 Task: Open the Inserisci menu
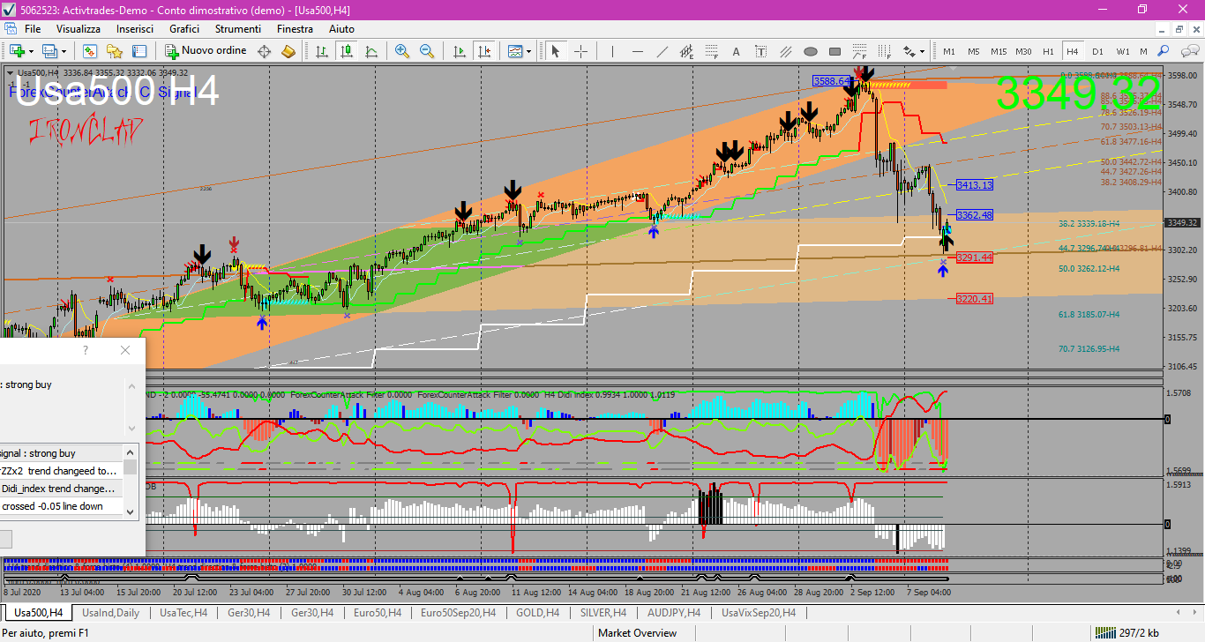(x=135, y=29)
